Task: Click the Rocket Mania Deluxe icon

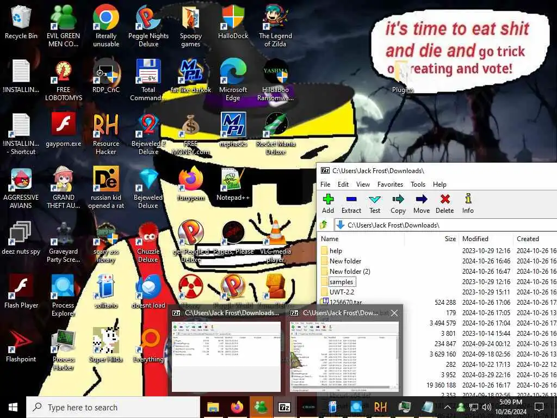Action: point(275,134)
